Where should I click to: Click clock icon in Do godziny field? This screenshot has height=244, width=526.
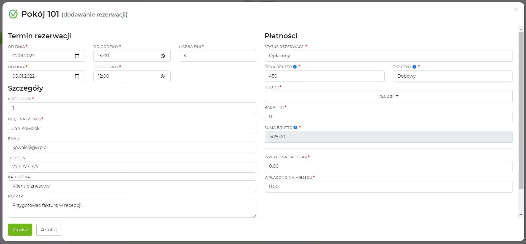tap(163, 76)
